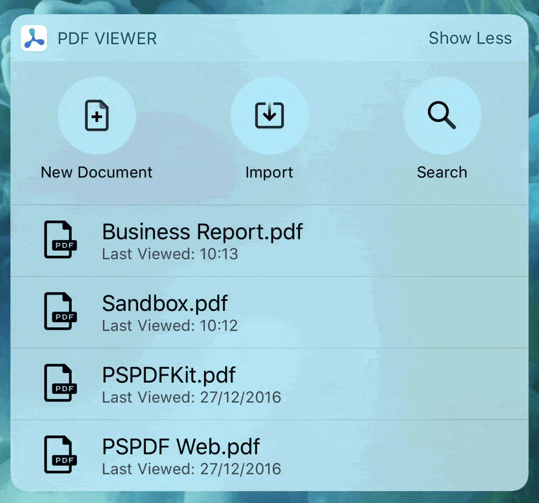Click the New Document label text
This screenshot has width=539, height=503.
point(96,172)
